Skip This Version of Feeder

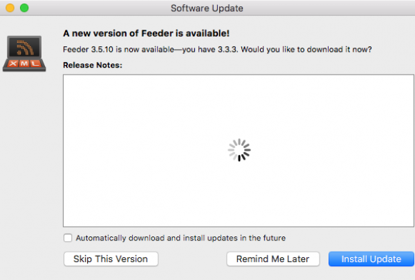[111, 259]
